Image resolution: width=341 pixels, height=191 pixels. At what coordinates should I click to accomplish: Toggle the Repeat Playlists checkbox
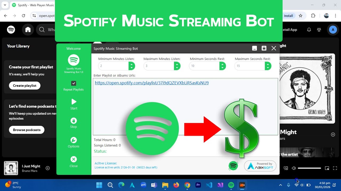[x=74, y=83]
